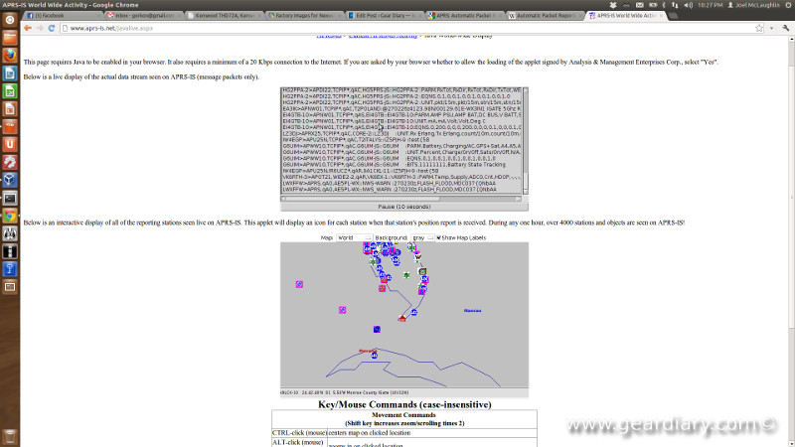This screenshot has width=795, height=447.
Task: Open the workspace switcher in the dock
Action: tap(10, 287)
